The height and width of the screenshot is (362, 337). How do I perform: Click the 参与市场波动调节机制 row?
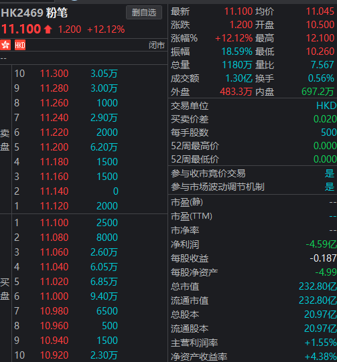253,187
